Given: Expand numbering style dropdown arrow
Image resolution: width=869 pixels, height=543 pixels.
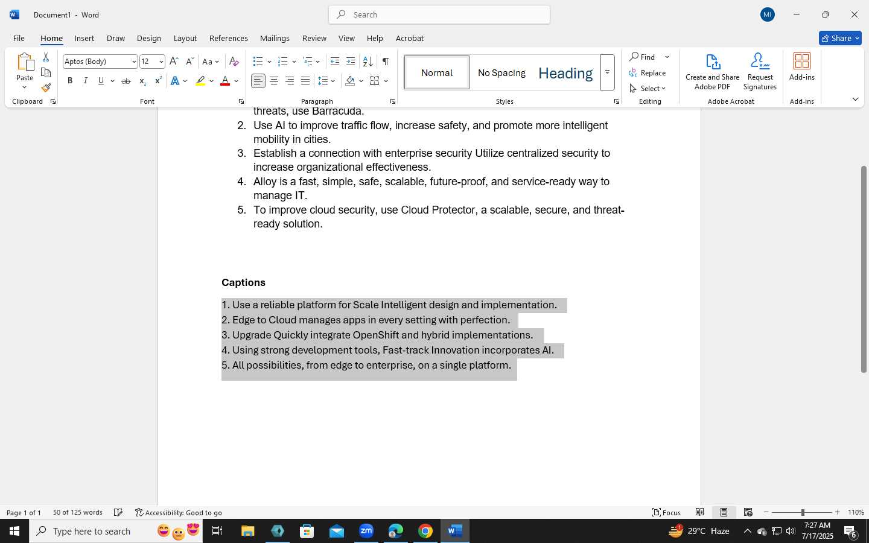Looking at the screenshot, I should click(294, 62).
